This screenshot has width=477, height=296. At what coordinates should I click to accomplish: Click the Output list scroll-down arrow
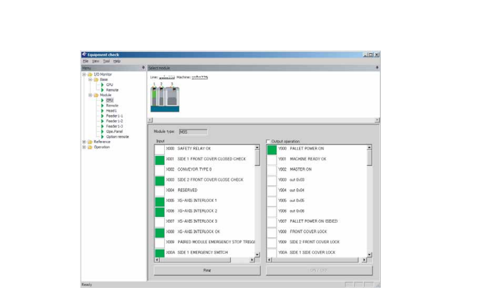click(369, 254)
